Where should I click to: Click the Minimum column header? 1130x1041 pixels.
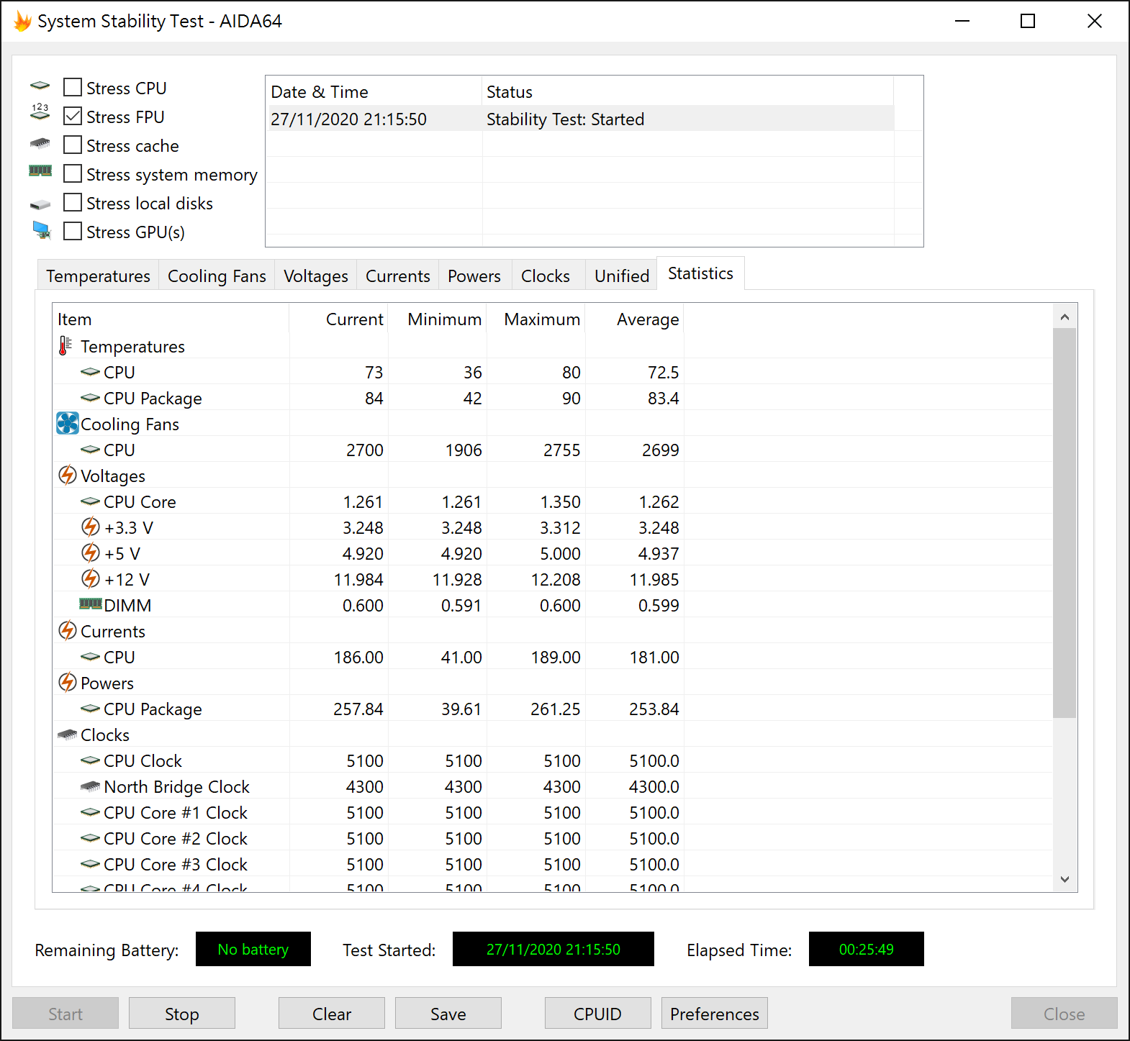point(438,319)
